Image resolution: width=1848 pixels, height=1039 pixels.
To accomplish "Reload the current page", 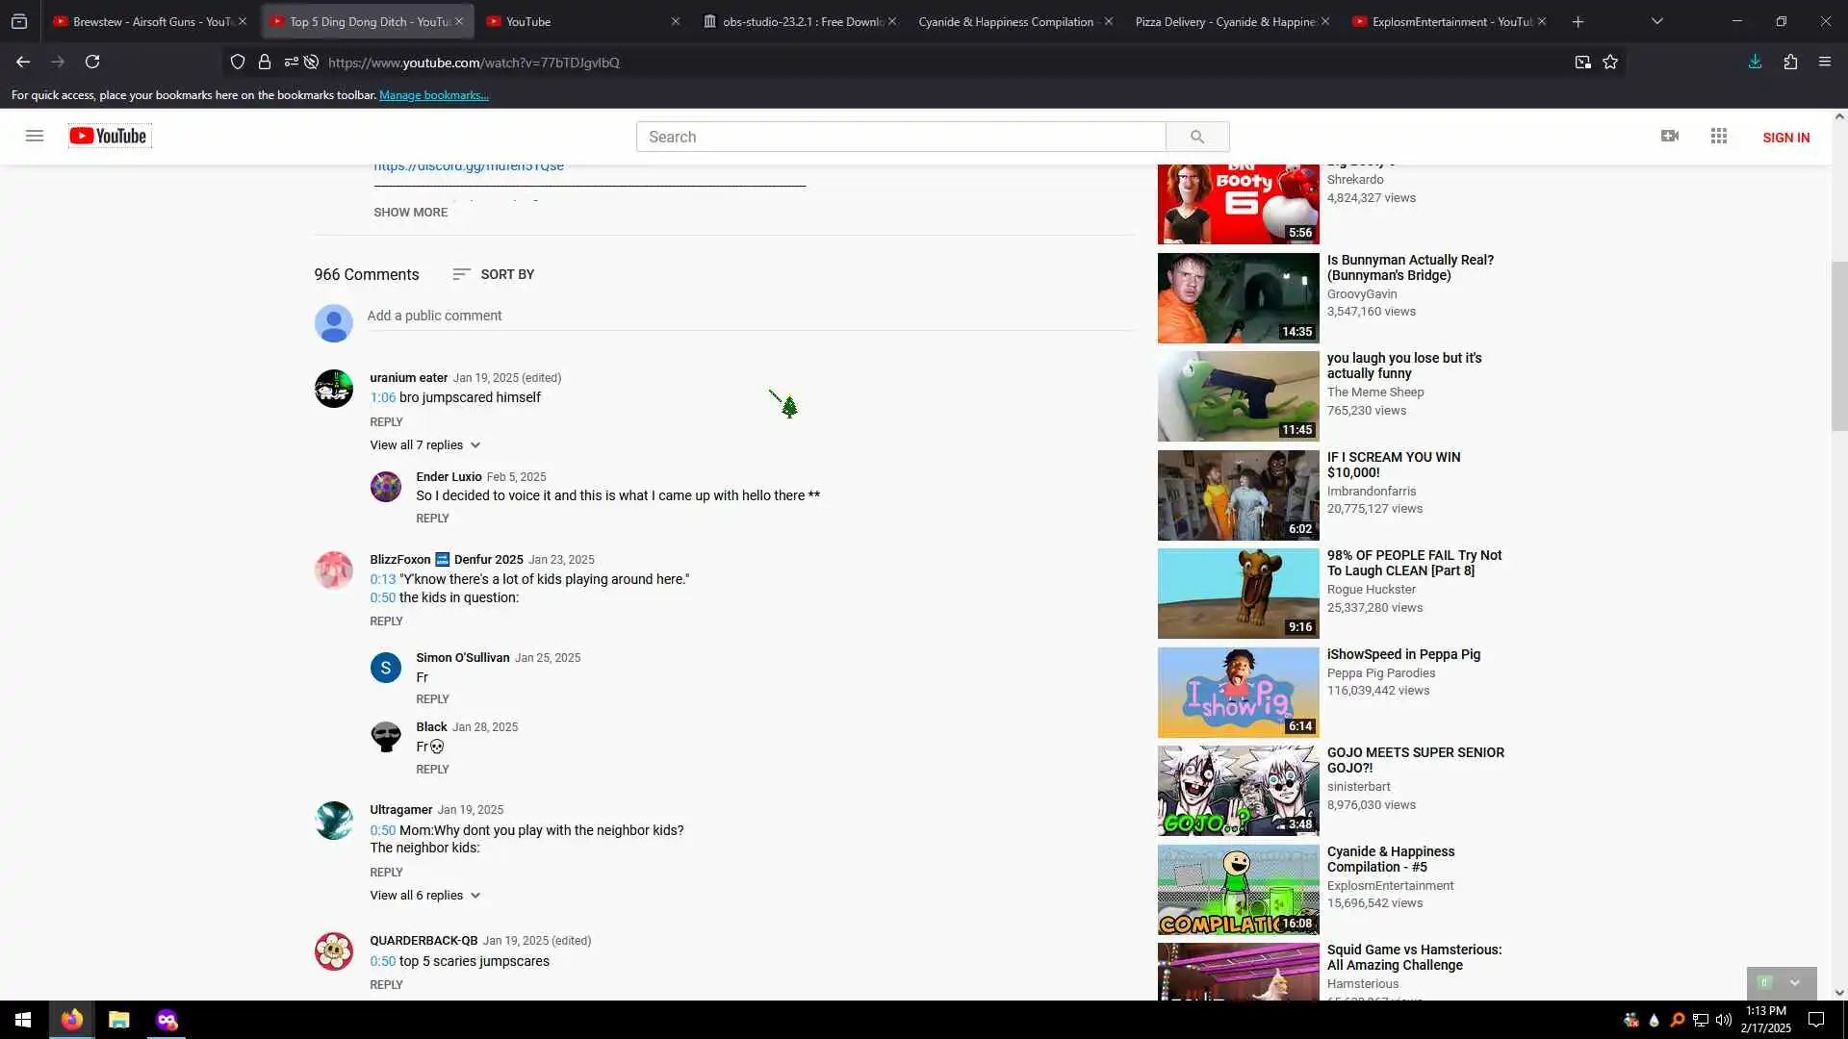I will [92, 62].
